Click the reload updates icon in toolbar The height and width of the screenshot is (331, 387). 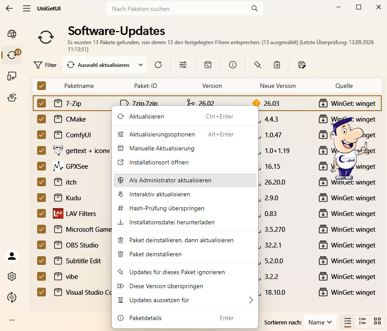pyautogui.click(x=158, y=65)
